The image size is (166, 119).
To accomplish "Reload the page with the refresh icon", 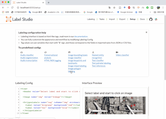I will pyautogui.click(x=12, y=8).
